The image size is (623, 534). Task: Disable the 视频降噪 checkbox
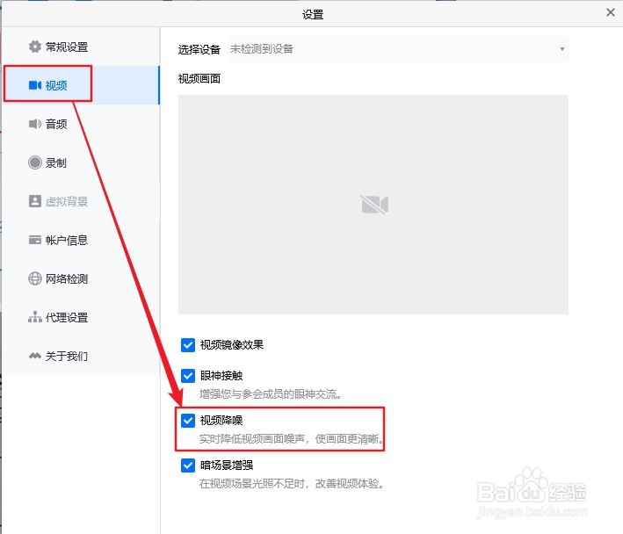[188, 421]
